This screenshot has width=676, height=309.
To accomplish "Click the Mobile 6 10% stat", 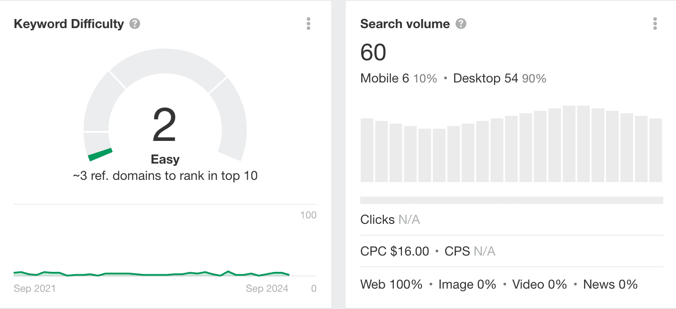I will pyautogui.click(x=398, y=78).
